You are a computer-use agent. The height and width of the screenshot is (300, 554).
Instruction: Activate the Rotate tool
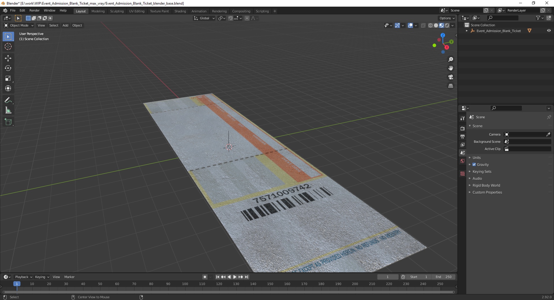tap(8, 68)
